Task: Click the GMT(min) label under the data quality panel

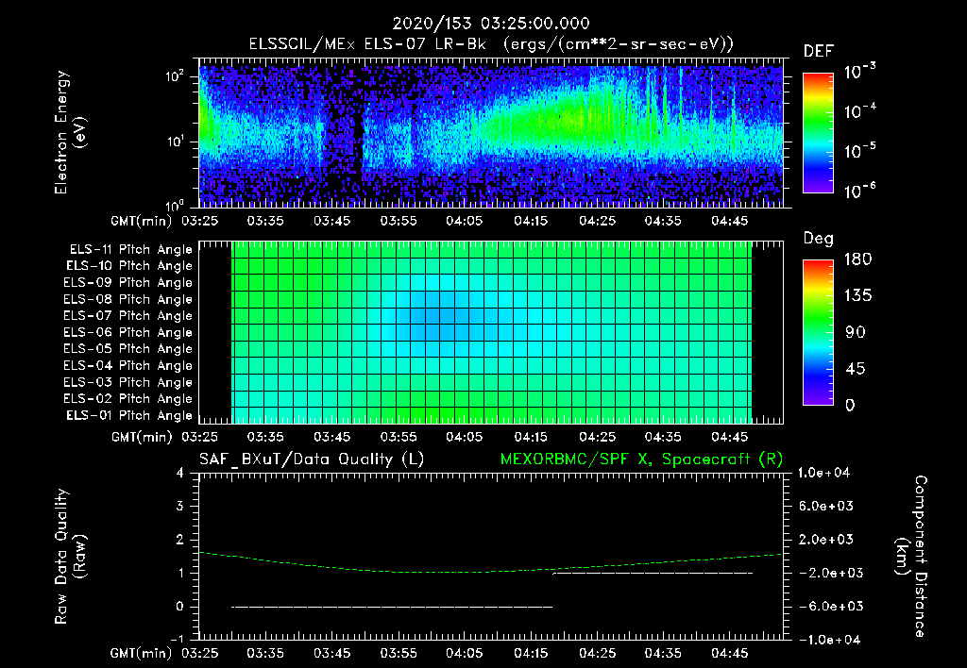Action: pyautogui.click(x=142, y=653)
